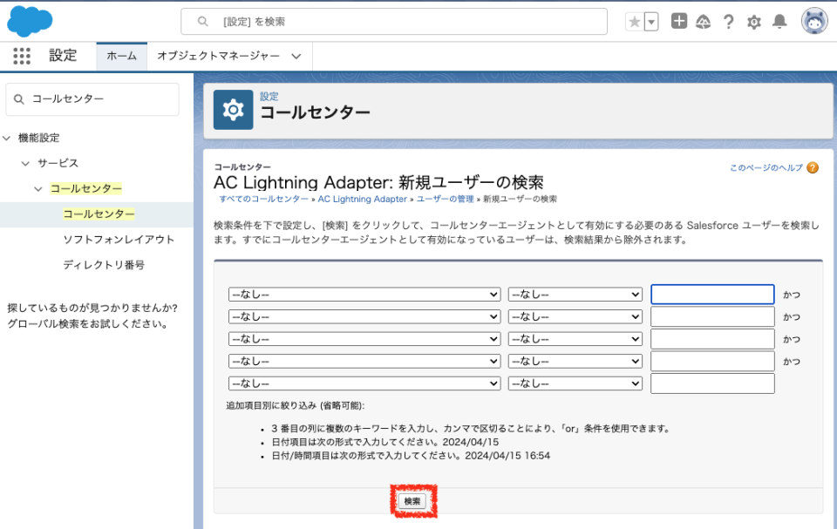The height and width of the screenshot is (529, 837).
Task: Click the fifth row value input
Action: coord(712,383)
